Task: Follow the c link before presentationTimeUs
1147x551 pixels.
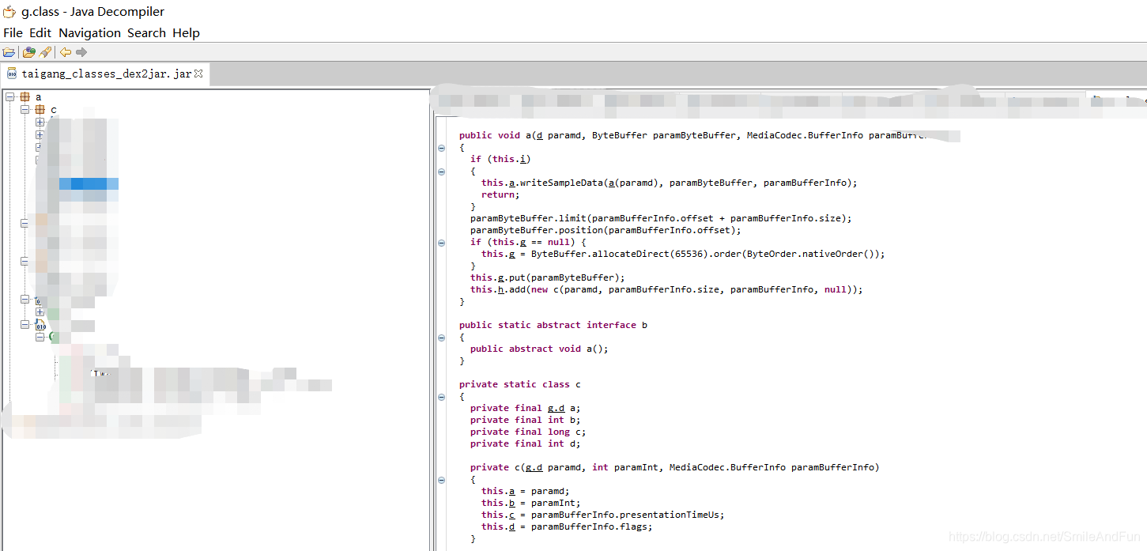Action: coord(511,515)
